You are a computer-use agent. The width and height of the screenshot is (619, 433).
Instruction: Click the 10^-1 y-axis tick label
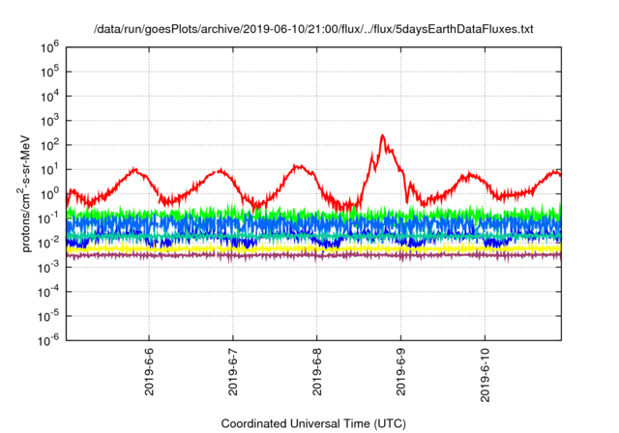49,219
